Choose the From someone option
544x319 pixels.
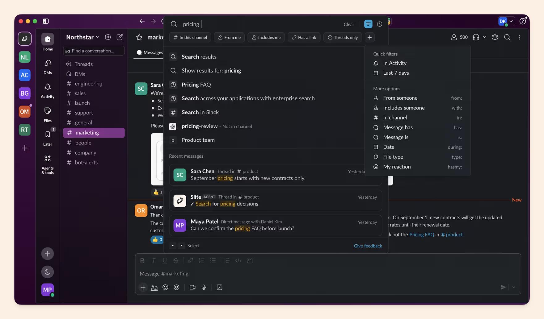tap(417, 98)
